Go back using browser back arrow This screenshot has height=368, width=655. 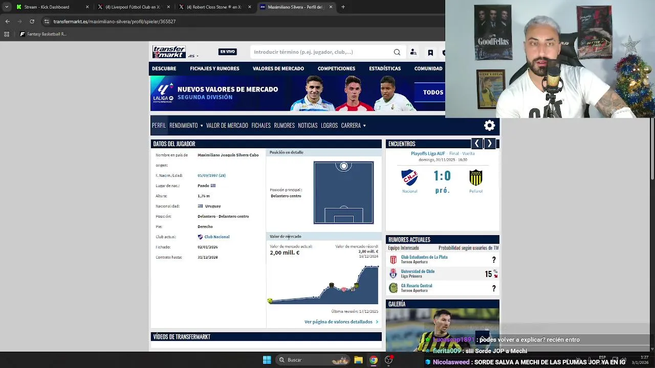pos(7,21)
